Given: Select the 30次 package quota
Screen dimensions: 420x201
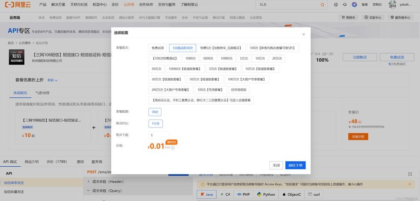Looking at the screenshot, I should coord(155,112).
